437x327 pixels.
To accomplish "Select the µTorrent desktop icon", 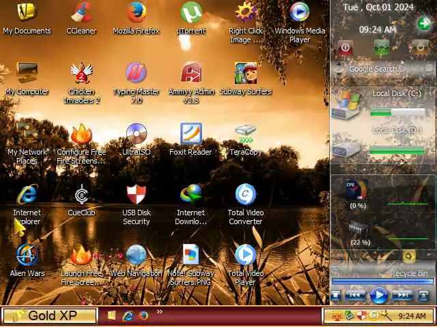I will 191,12.
